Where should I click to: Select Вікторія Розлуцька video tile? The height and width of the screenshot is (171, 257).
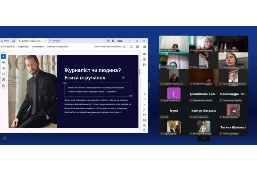(x=203, y=77)
